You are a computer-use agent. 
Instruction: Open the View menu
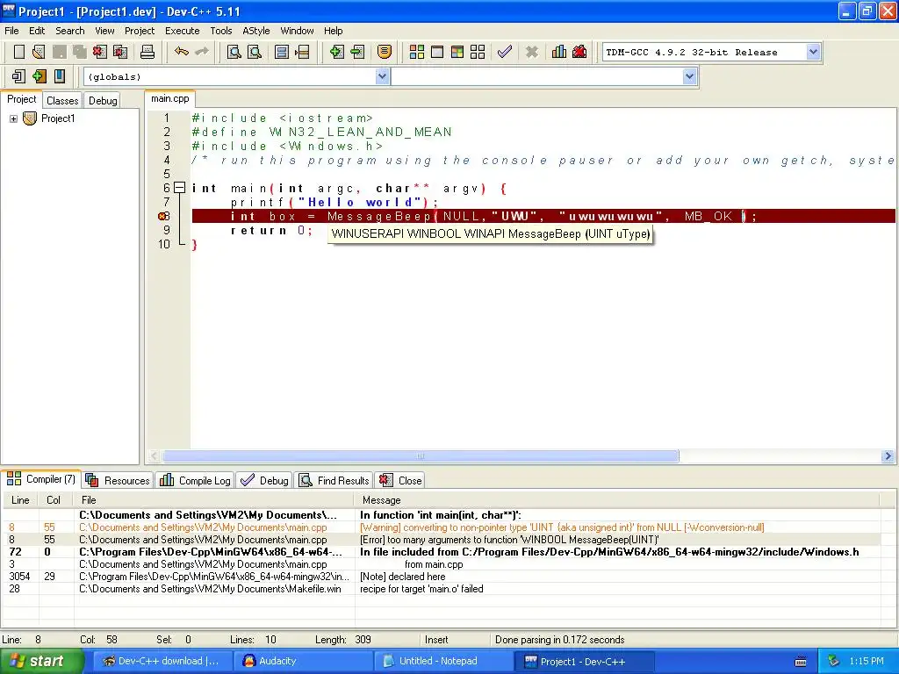pyautogui.click(x=104, y=31)
